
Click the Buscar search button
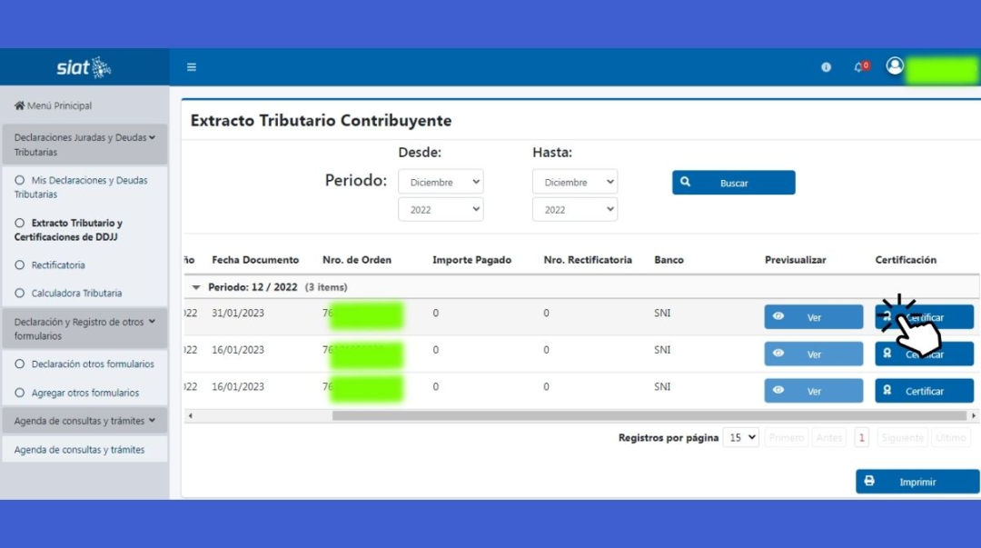pos(733,183)
